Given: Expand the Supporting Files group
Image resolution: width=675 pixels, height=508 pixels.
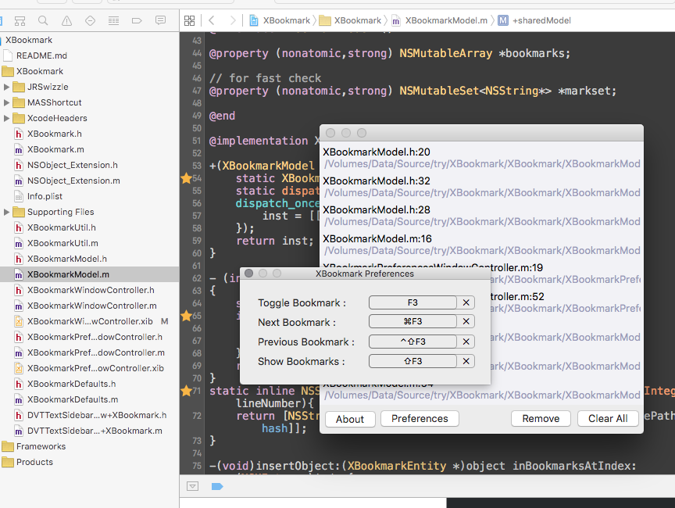Looking at the screenshot, I should (x=8, y=212).
